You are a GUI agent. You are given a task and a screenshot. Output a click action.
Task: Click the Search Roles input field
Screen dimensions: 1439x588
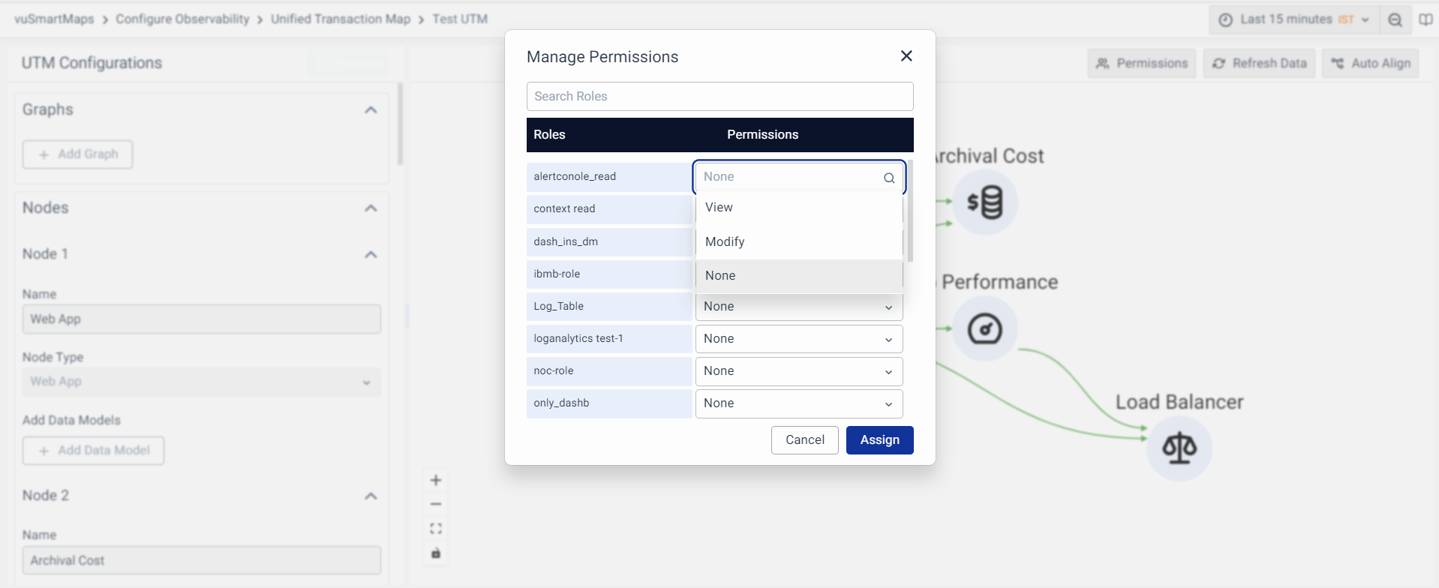[719, 97]
